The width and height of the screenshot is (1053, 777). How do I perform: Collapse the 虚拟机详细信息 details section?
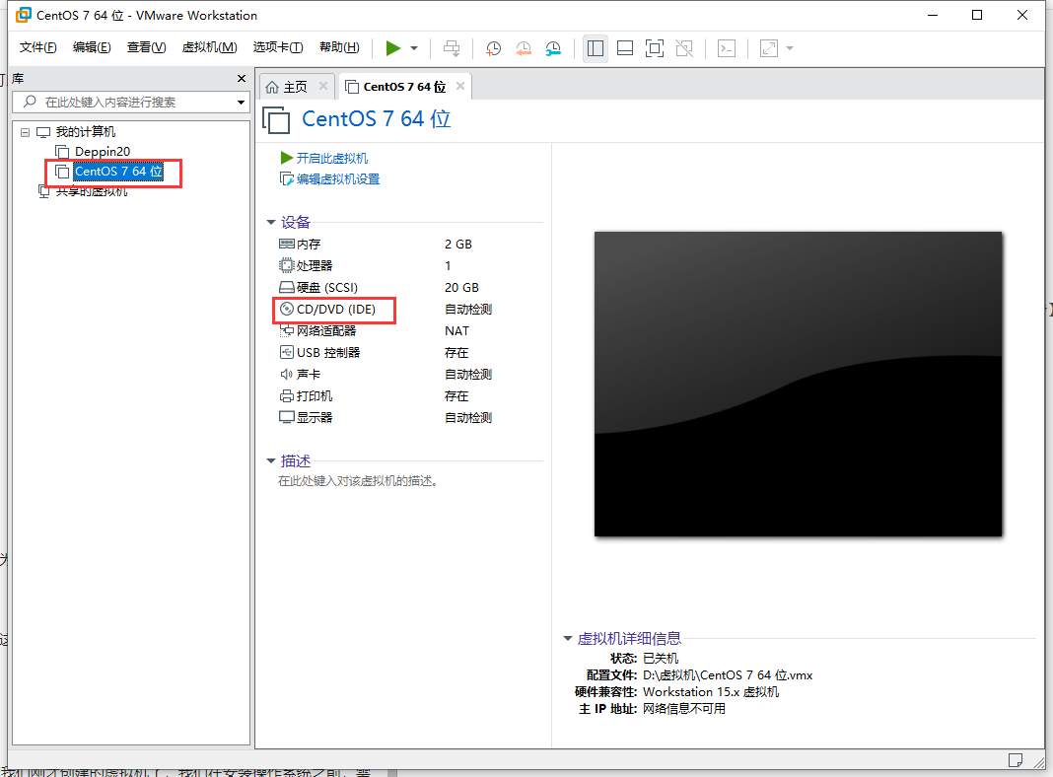tap(568, 639)
